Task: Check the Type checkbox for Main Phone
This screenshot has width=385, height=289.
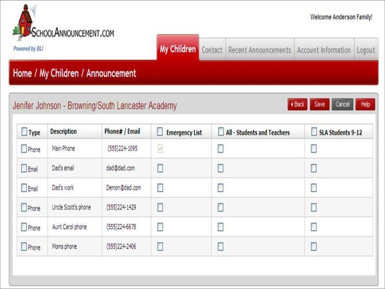Action: (x=24, y=149)
